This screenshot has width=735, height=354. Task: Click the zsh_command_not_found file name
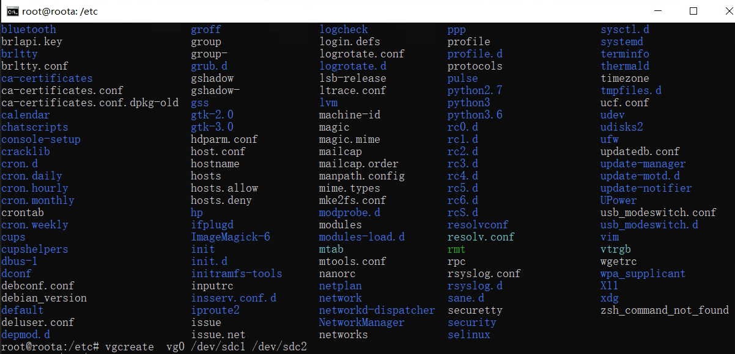tap(664, 310)
